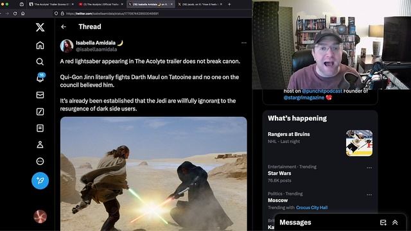Viewport: 411px width, 231px height.
Task: Click the browser home button
Action: click(23, 13)
